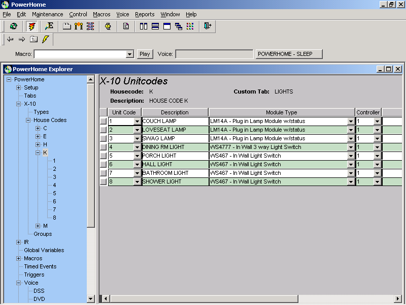This screenshot has height=305, width=406.
Task: Expand house code M node
Action: point(38,226)
